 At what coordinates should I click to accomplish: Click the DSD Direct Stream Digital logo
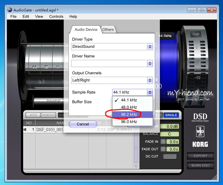200,118
